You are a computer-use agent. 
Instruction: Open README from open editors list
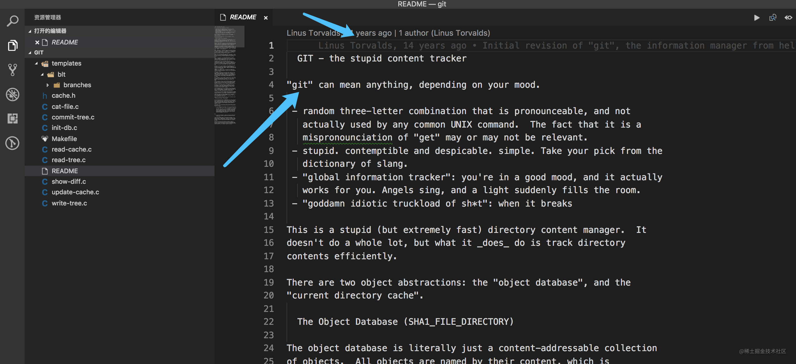(x=64, y=42)
